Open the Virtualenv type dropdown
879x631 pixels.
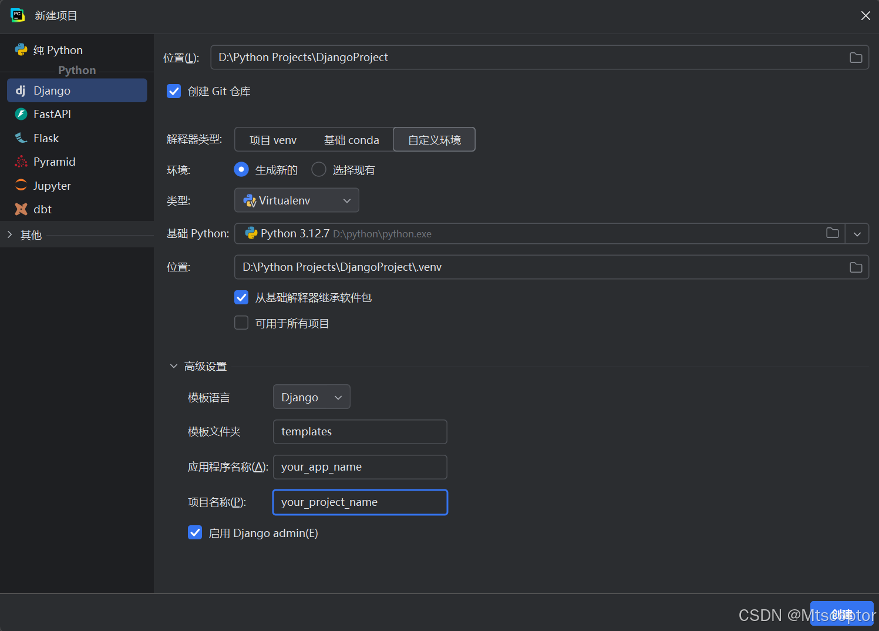[x=297, y=200]
